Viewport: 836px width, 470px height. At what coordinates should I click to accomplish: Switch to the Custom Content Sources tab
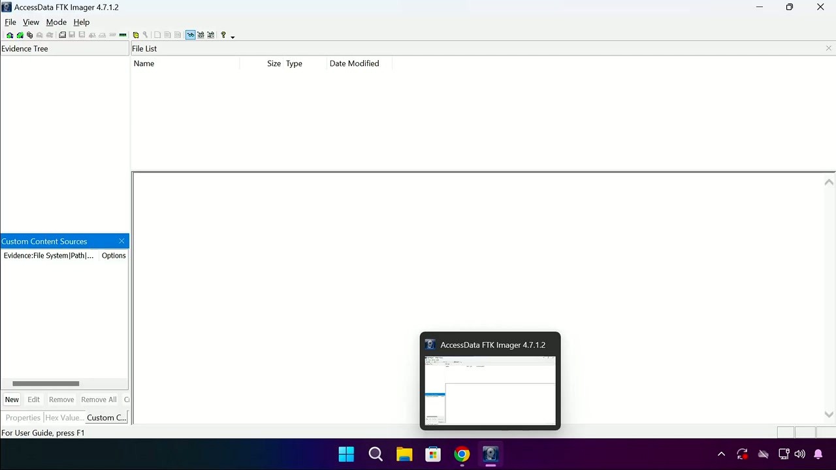[x=106, y=417]
